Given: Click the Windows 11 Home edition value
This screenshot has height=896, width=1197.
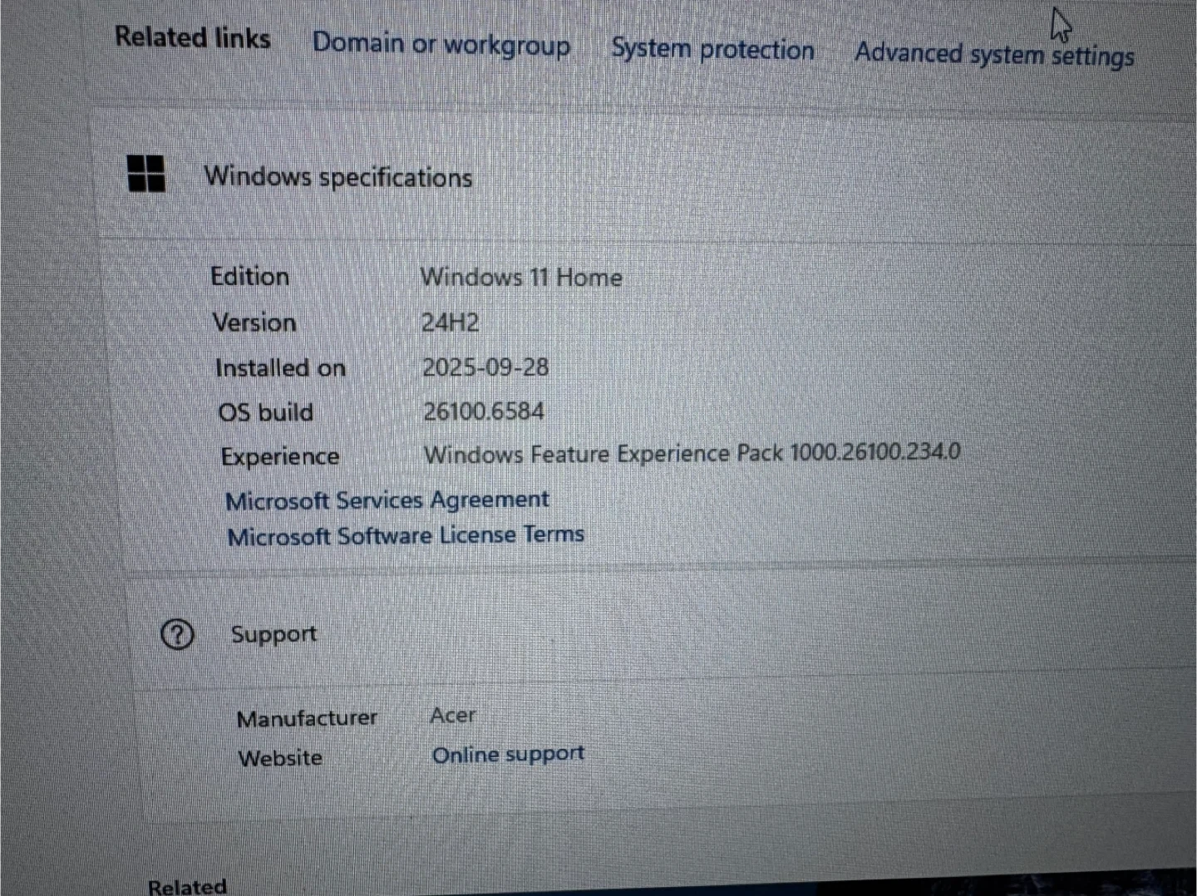Looking at the screenshot, I should pyautogui.click(x=521, y=278).
